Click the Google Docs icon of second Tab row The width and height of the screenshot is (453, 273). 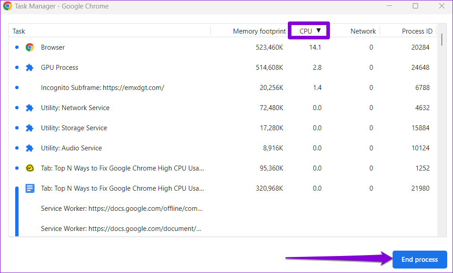pos(30,188)
